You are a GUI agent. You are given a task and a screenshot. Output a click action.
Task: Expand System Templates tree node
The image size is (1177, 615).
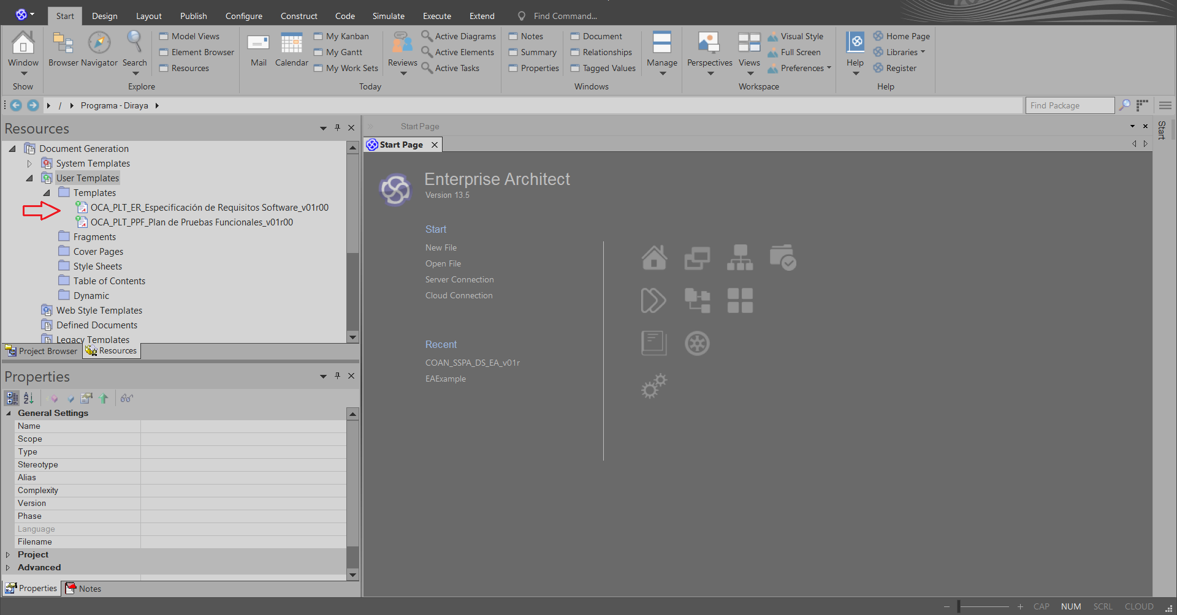pyautogui.click(x=29, y=164)
